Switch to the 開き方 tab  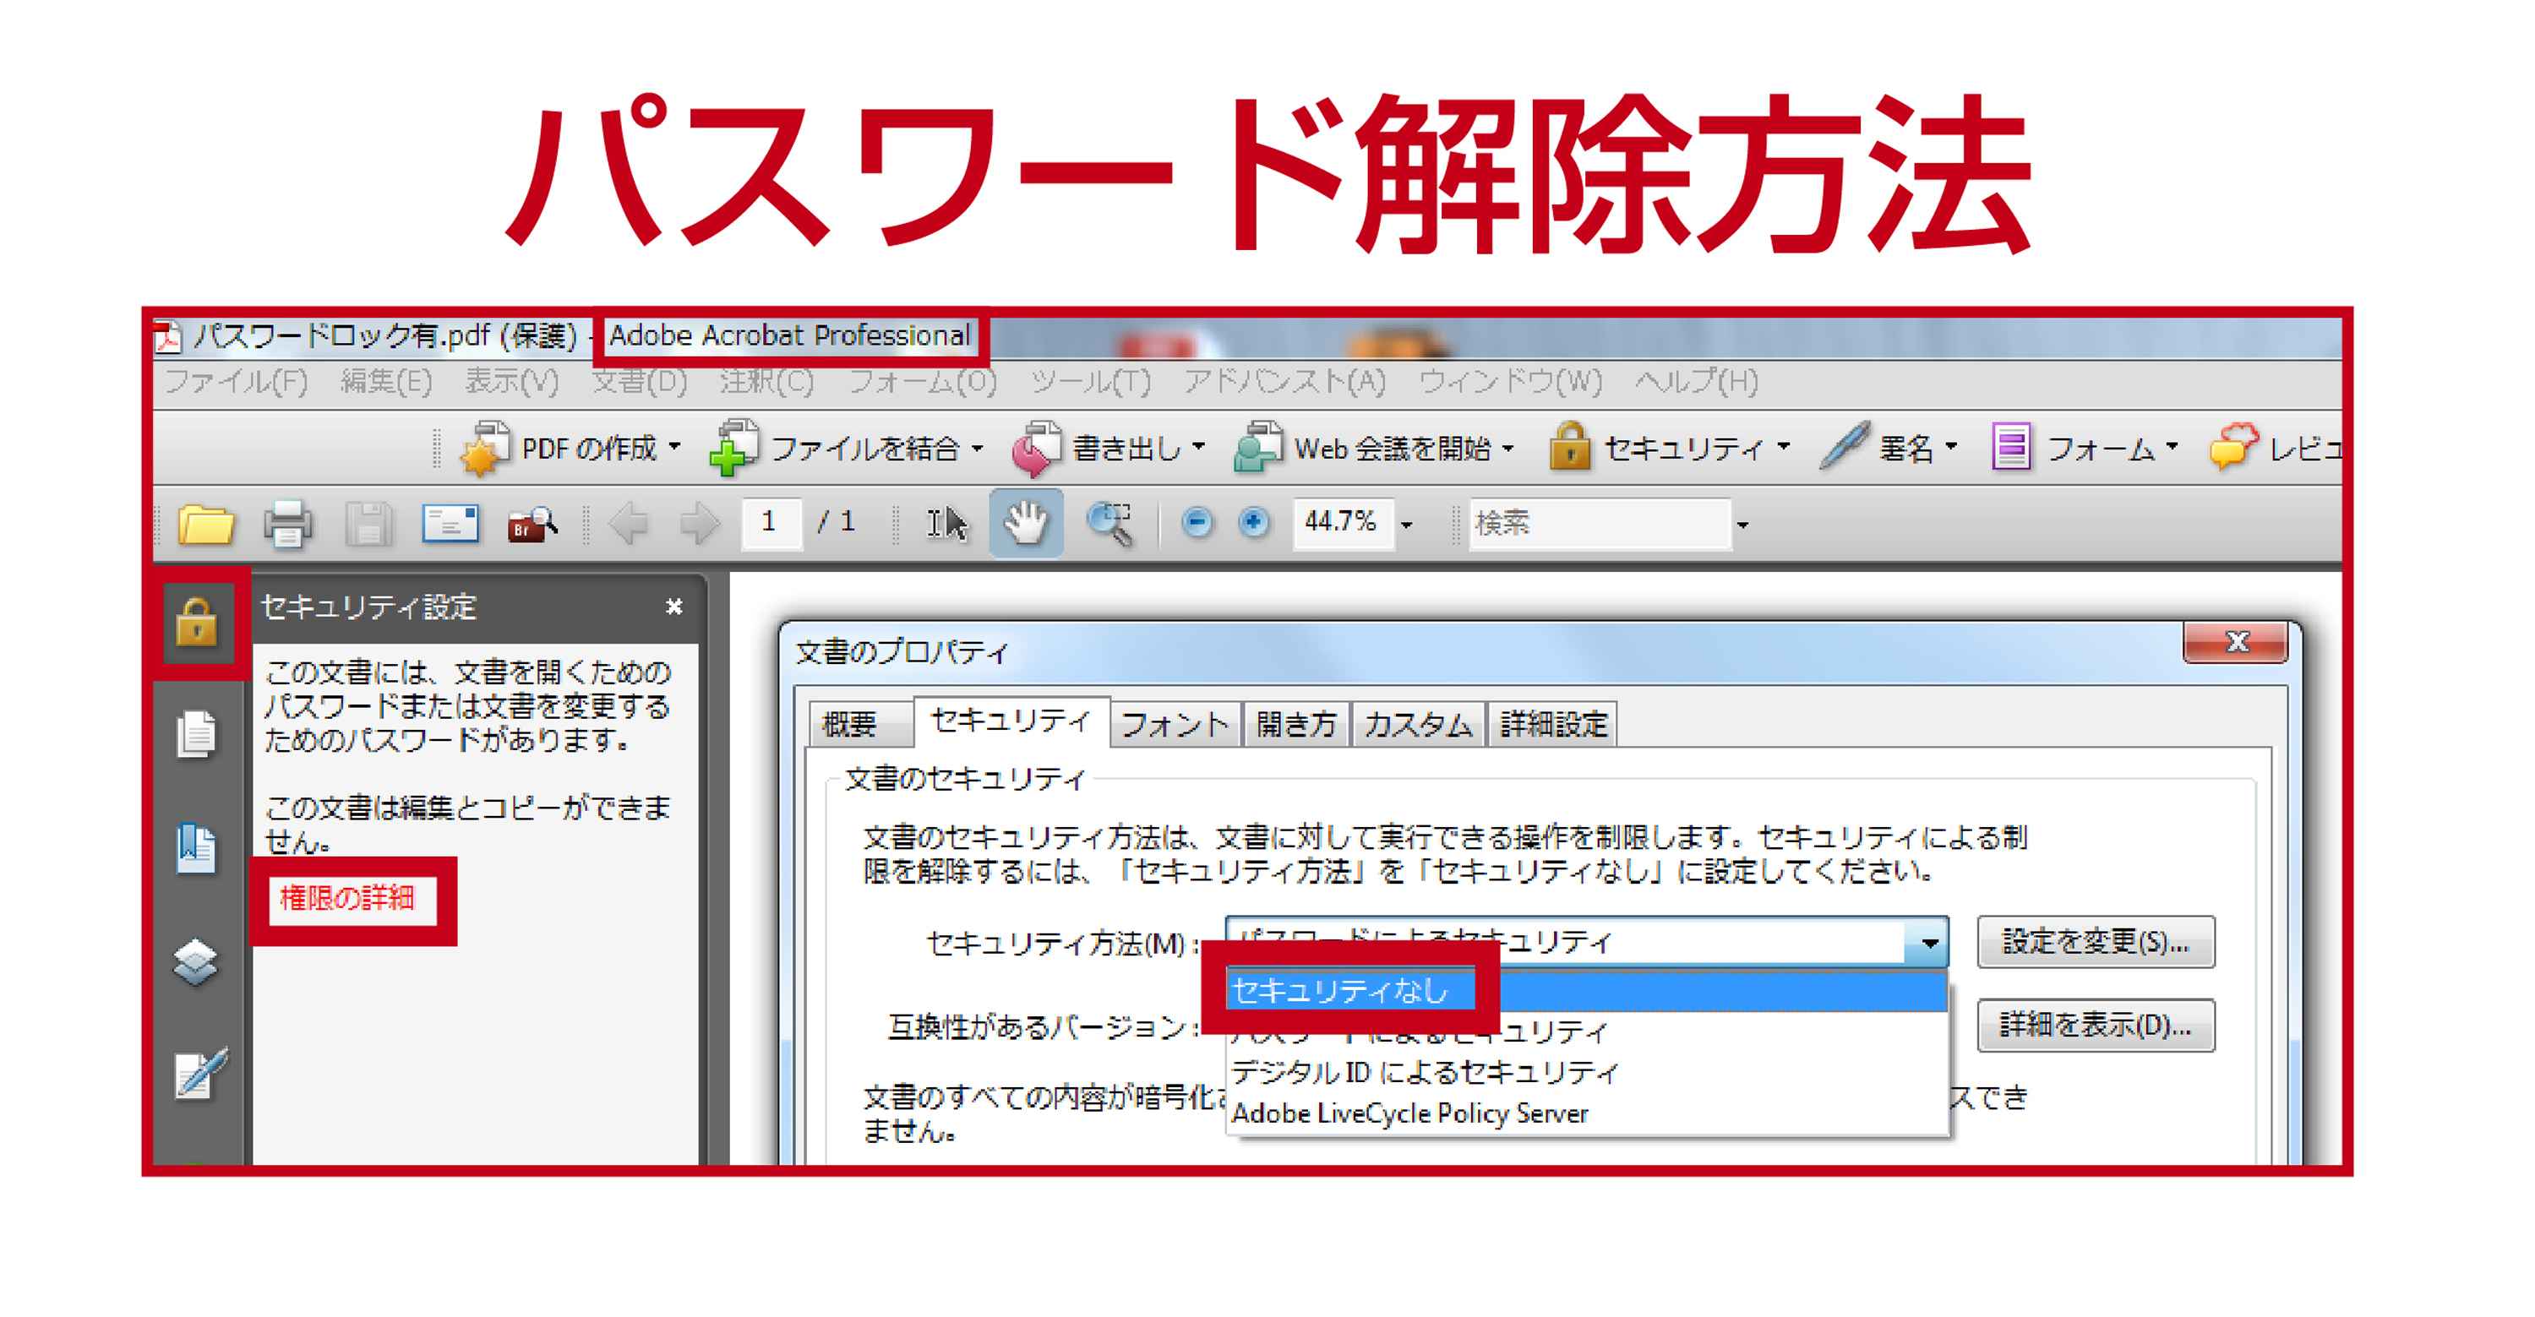pos(1296,725)
